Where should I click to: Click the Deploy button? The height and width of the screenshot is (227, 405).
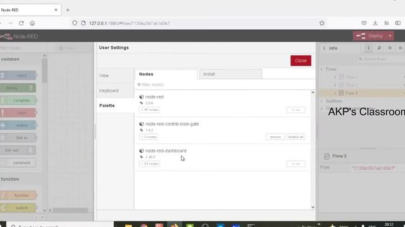pos(370,36)
